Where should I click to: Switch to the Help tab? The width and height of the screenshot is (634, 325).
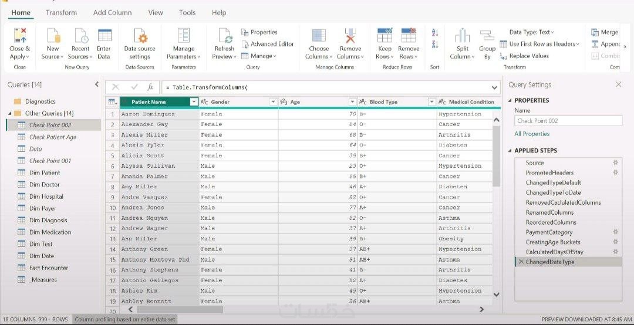pyautogui.click(x=219, y=12)
